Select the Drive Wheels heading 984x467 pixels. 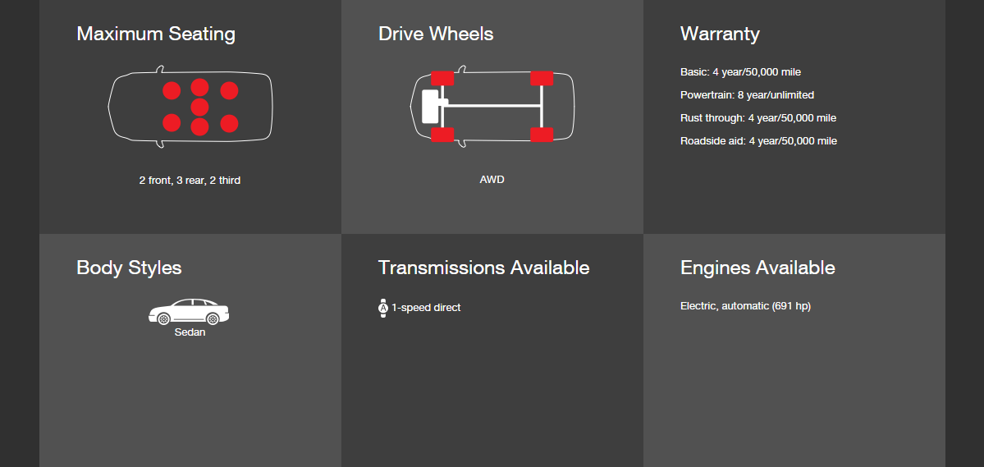[x=436, y=34]
